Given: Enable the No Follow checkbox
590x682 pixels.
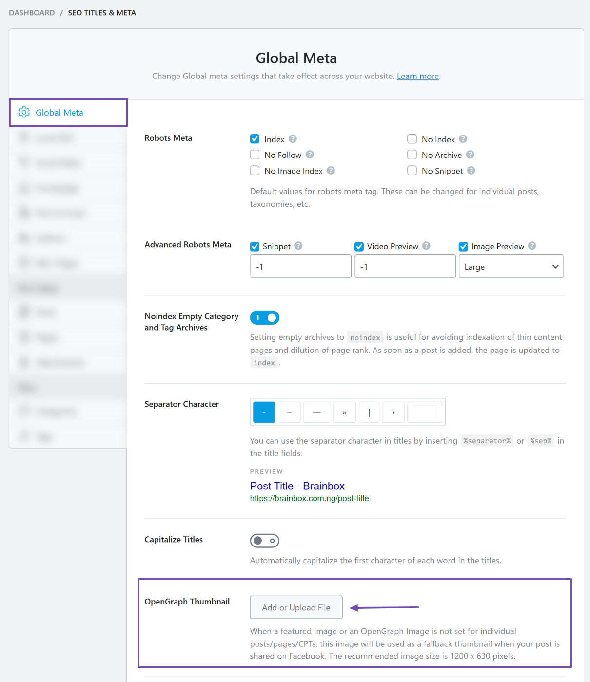Looking at the screenshot, I should click(x=255, y=155).
